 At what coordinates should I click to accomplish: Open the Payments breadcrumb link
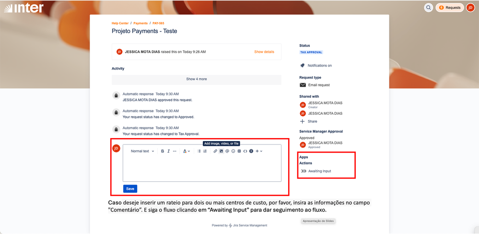(x=140, y=23)
